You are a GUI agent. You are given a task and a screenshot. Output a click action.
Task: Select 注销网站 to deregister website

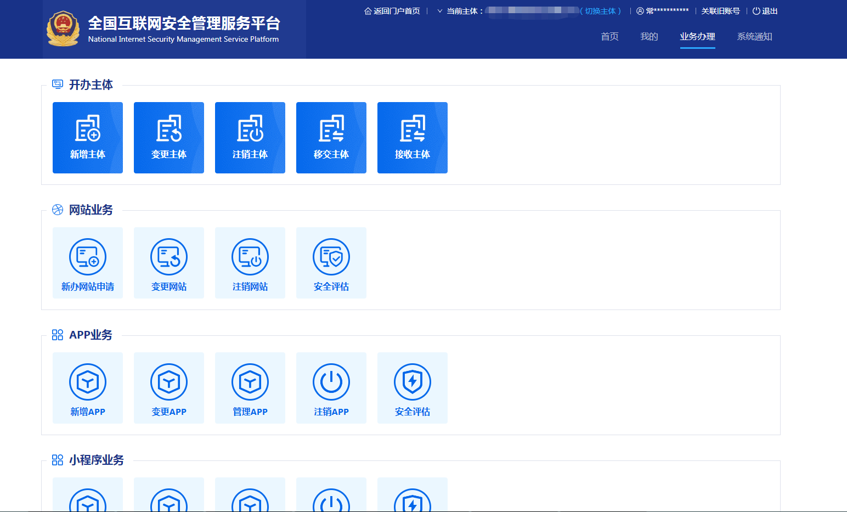point(250,262)
